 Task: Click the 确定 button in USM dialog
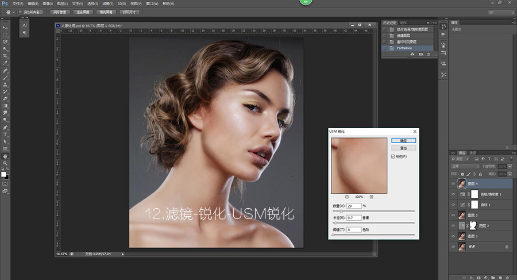(403, 140)
